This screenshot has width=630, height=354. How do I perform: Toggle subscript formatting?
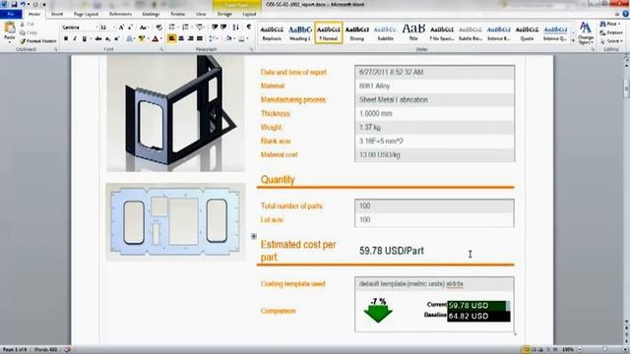(107, 39)
